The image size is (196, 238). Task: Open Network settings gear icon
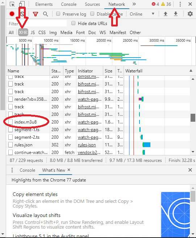pos(190,14)
